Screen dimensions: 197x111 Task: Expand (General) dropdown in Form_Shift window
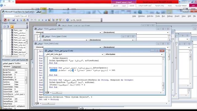pyautogui.click(x=100, y=47)
